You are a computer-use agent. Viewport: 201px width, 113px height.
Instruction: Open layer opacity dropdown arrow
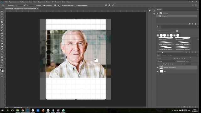190,61
